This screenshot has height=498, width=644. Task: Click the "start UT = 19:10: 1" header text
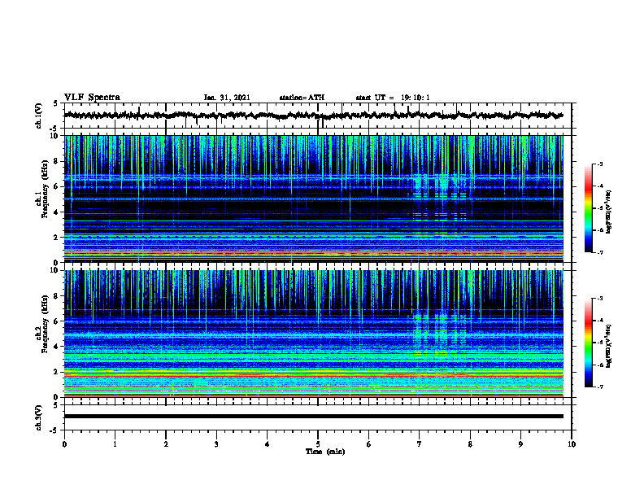coord(393,98)
